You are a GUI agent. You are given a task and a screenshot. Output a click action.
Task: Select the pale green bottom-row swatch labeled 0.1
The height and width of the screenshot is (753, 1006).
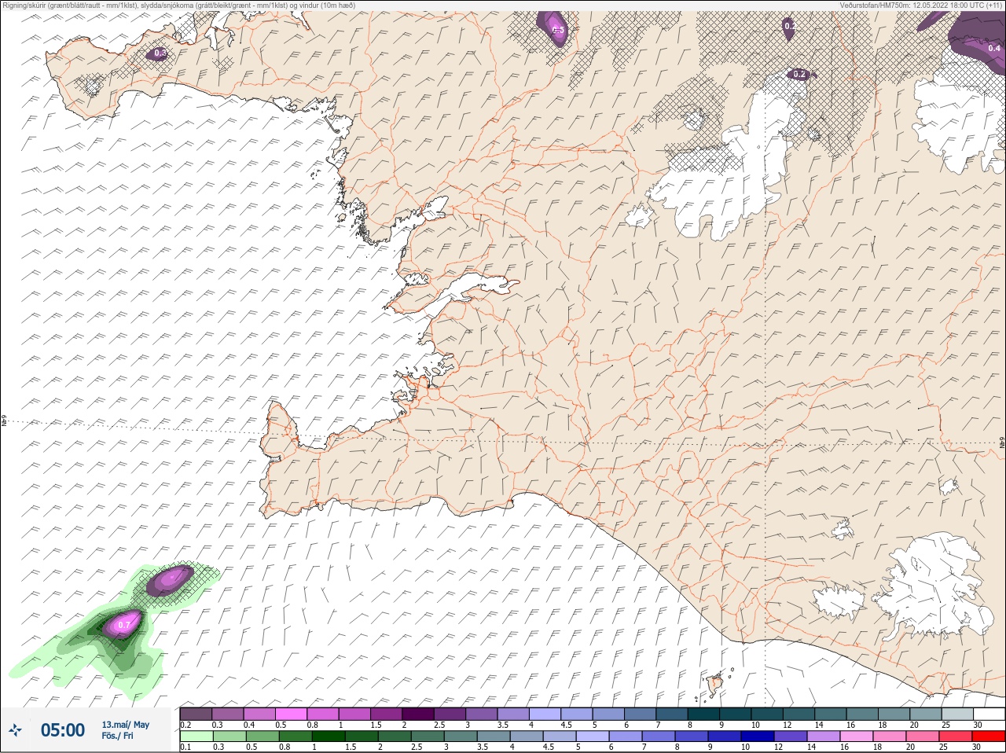click(196, 736)
